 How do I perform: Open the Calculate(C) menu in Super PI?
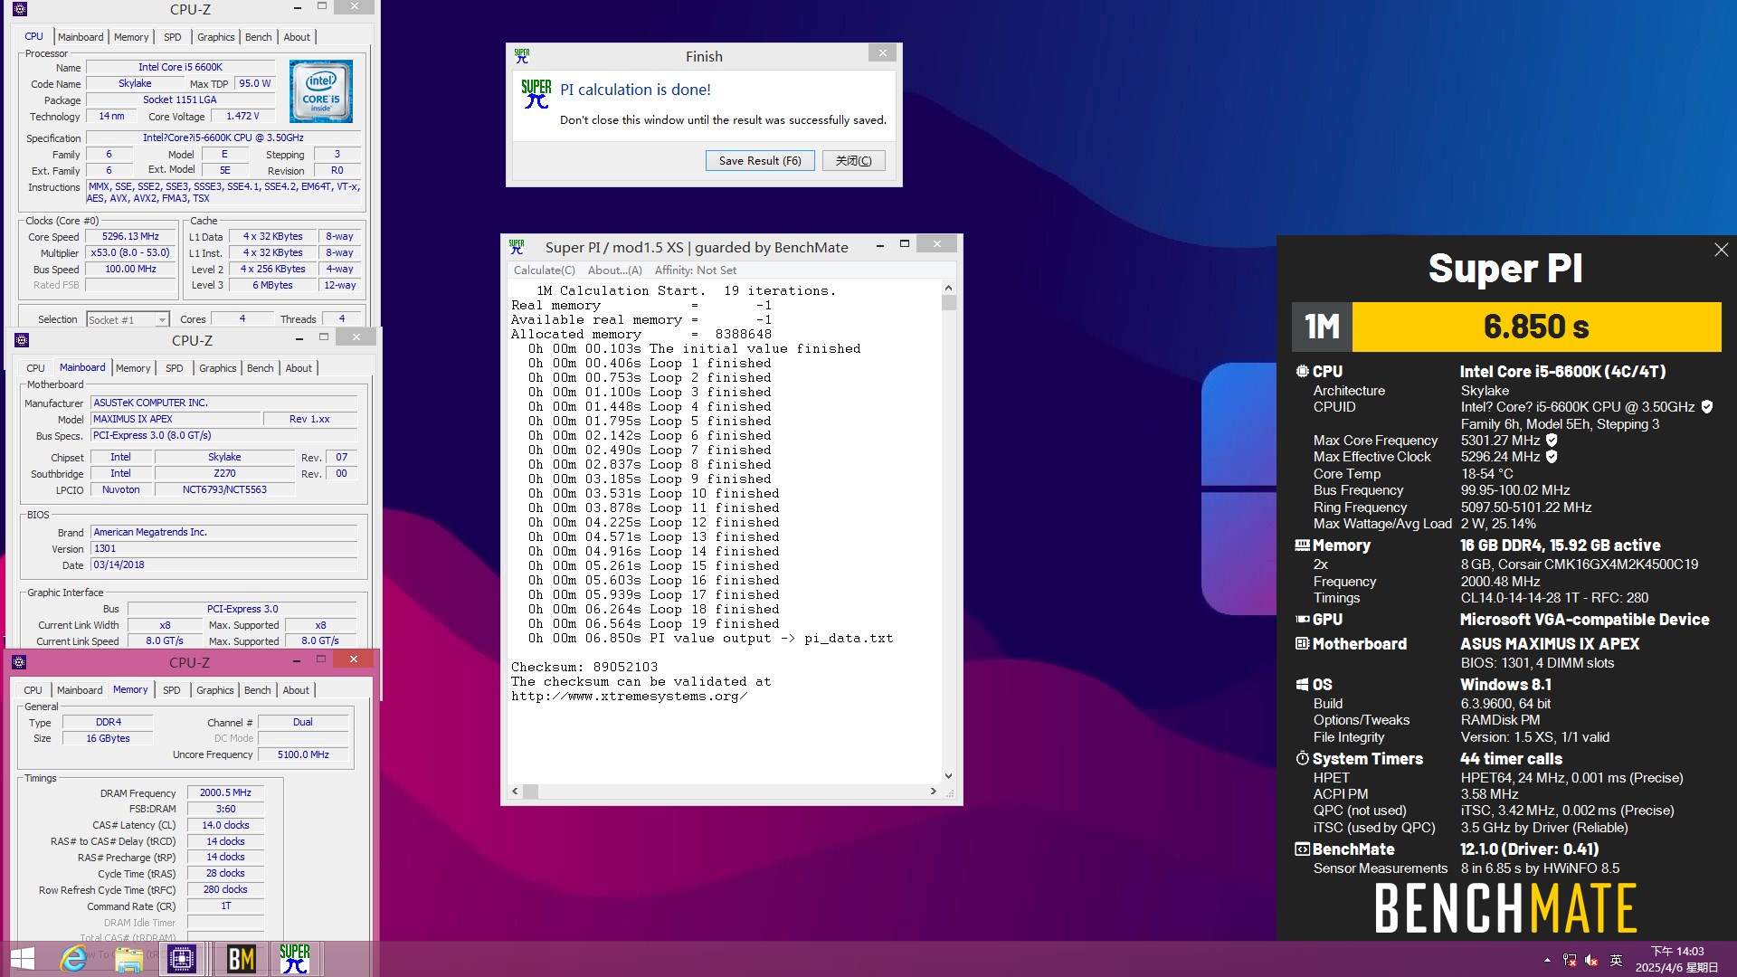[x=544, y=270]
